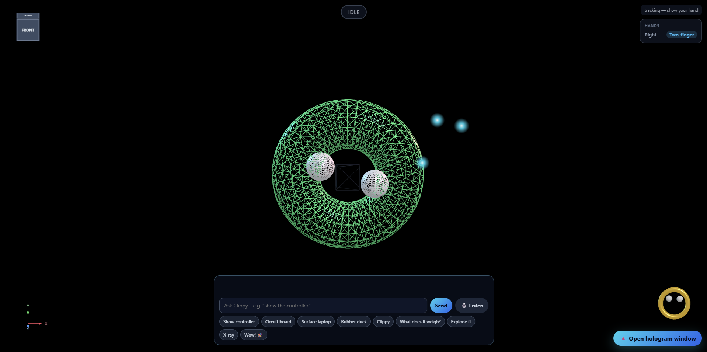Click the FRONT face of view cube

[x=28, y=30]
